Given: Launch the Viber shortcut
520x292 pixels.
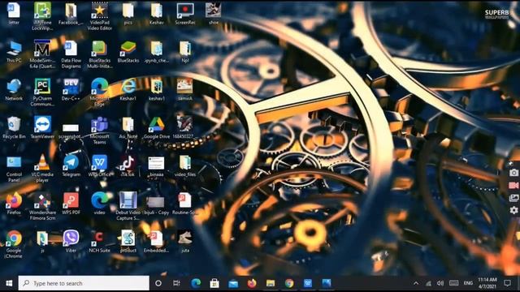Looking at the screenshot, I should tap(71, 242).
